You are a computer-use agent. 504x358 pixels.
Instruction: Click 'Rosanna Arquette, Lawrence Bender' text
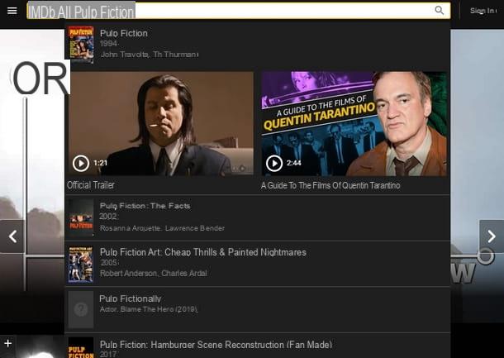[162, 228]
